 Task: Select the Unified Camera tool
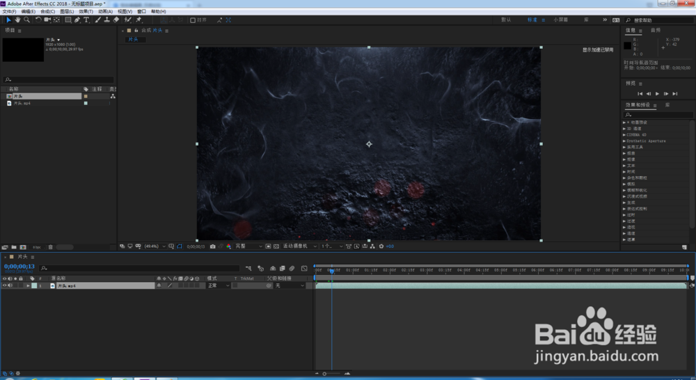pos(47,20)
